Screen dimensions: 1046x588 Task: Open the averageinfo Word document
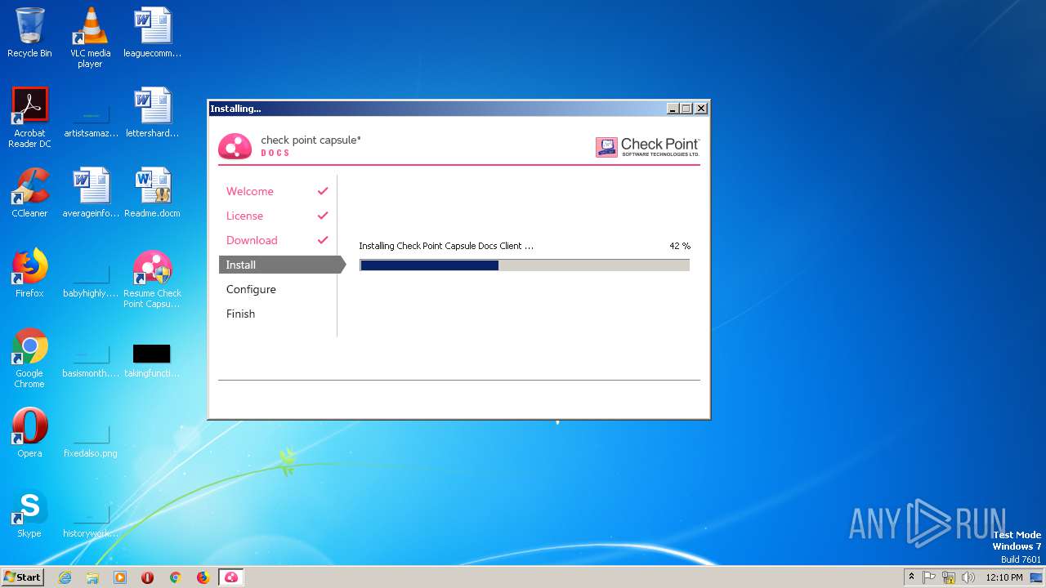point(91,193)
